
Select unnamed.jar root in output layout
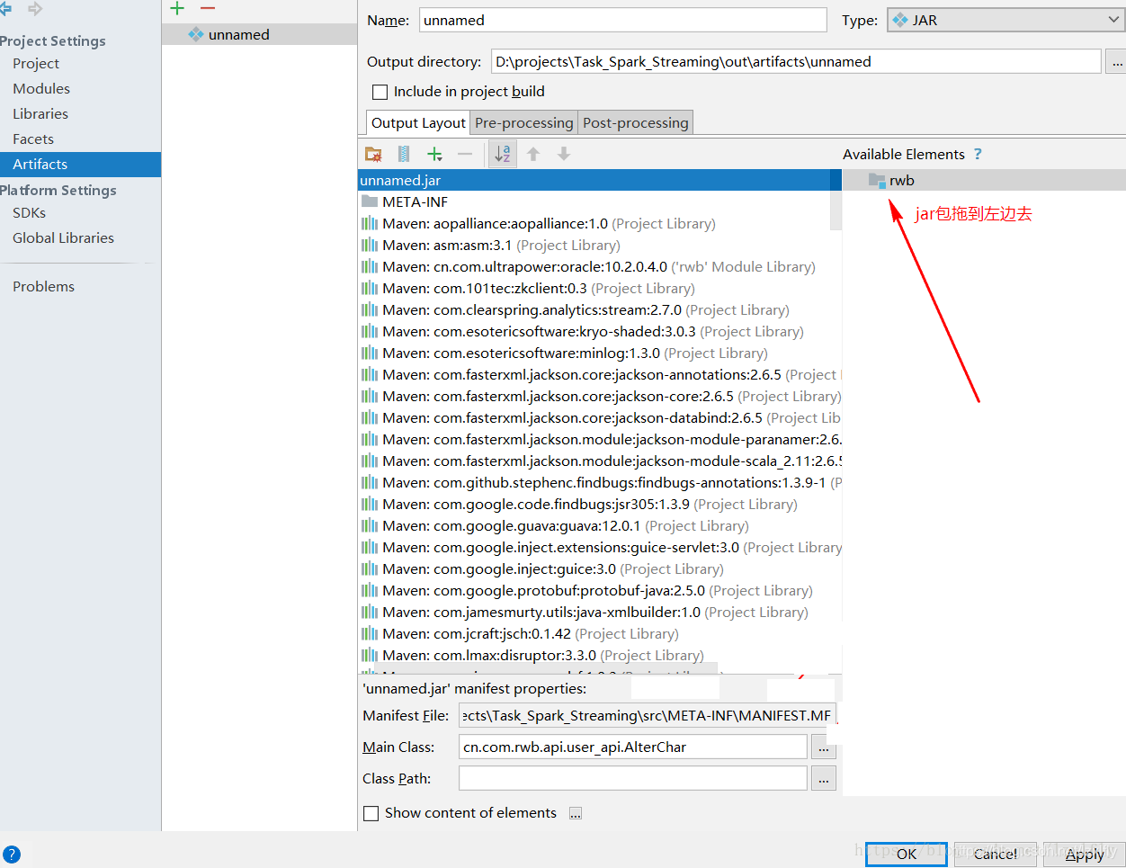tap(599, 180)
